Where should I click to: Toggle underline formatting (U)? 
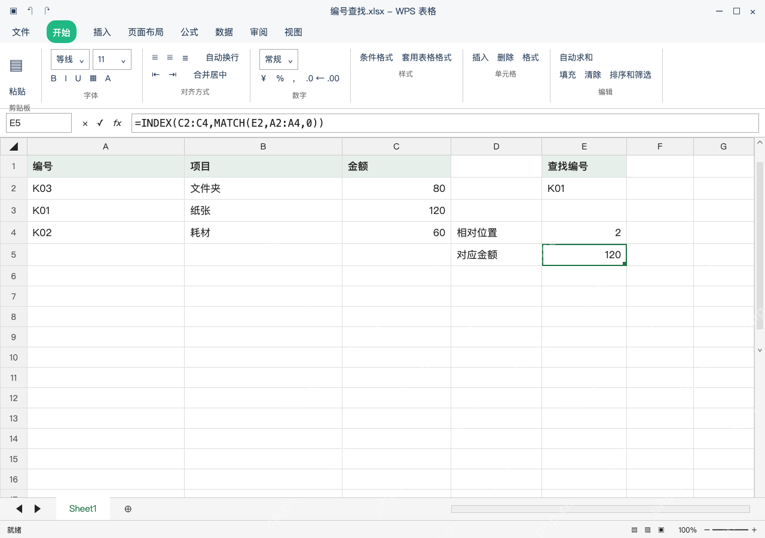tap(78, 78)
